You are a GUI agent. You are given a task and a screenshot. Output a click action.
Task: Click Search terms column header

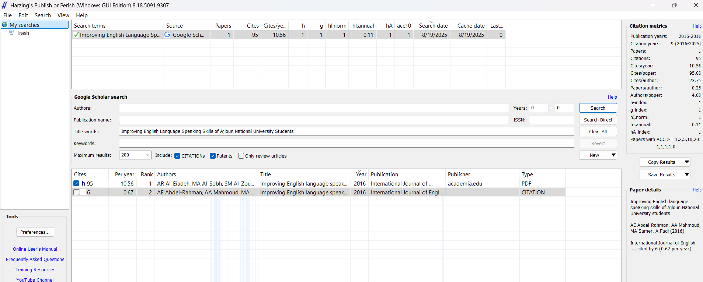[x=118, y=26]
